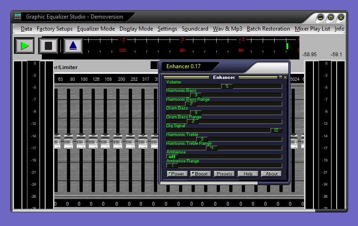The image size is (358, 226).
Task: Open the Batch Restoration menu
Action: point(268,29)
